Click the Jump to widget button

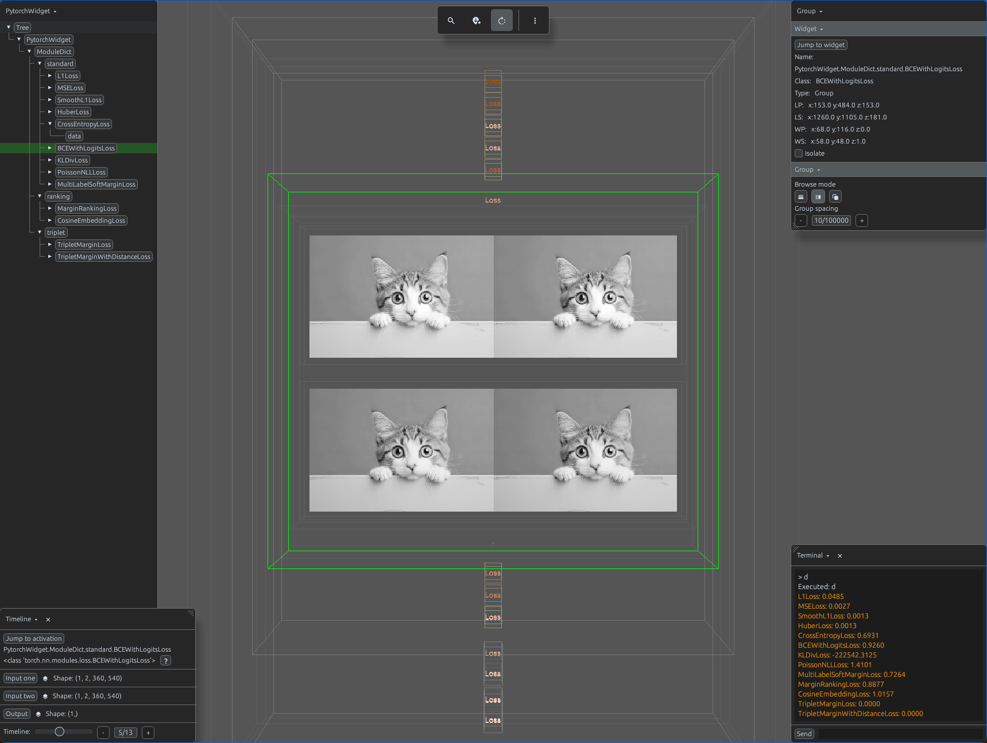coord(820,45)
